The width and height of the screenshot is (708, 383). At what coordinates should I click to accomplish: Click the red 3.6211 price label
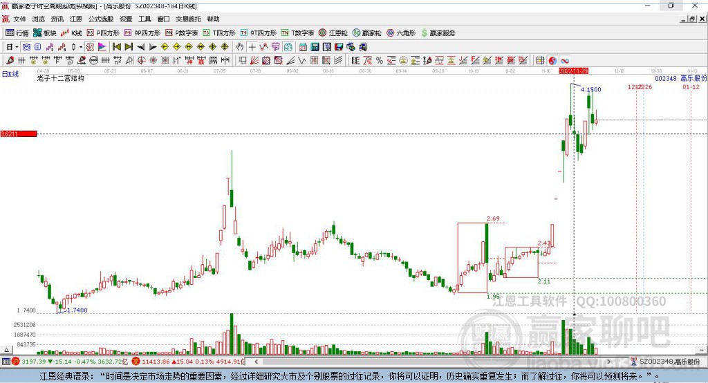click(x=19, y=133)
